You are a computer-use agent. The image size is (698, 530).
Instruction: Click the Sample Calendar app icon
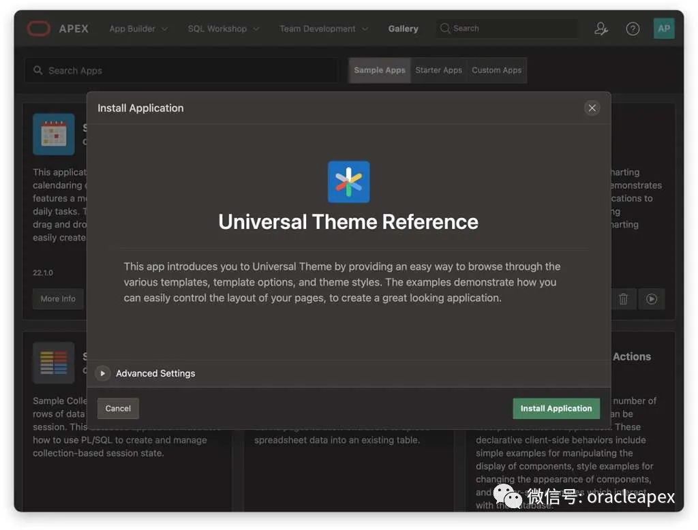54,134
